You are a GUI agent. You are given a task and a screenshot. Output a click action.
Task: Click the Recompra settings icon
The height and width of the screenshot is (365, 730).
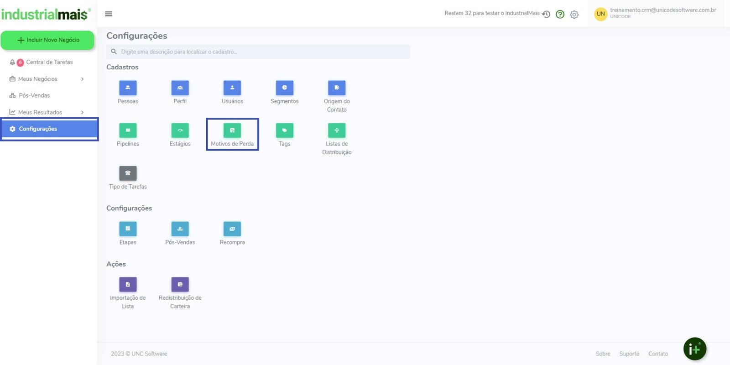point(232,229)
